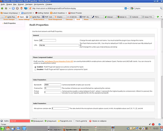The image size is (163, 131).
Task: Open a new tab with the green plus
Action: click(x=158, y=17)
